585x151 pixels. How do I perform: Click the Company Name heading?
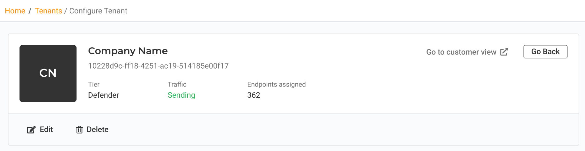pos(128,51)
